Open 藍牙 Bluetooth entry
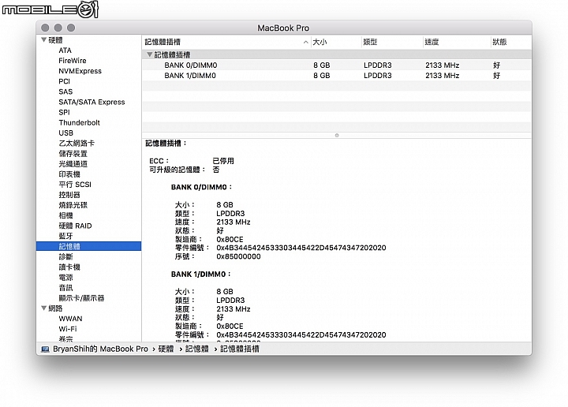568x407 pixels. tap(65, 236)
